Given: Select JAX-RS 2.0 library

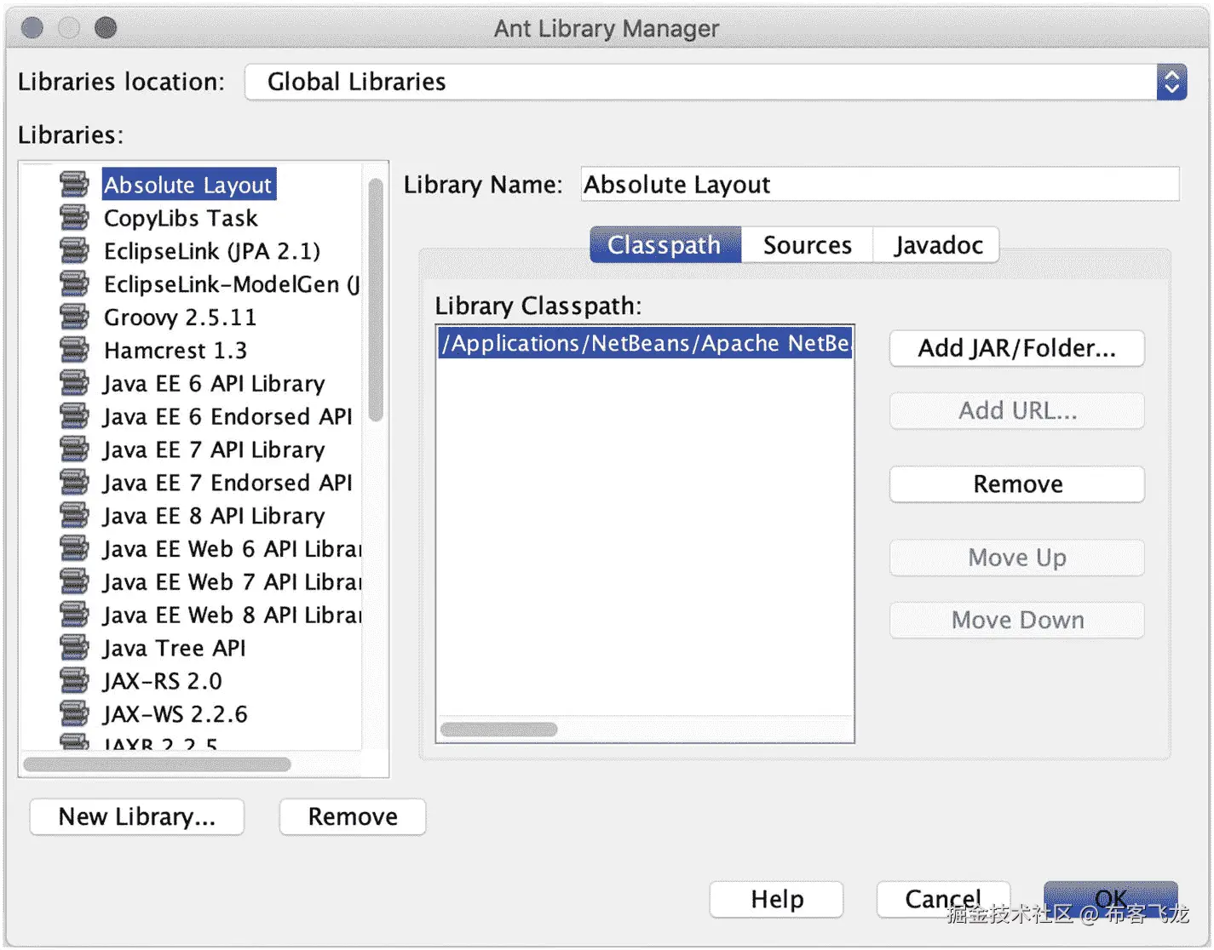Looking at the screenshot, I should click(x=163, y=681).
